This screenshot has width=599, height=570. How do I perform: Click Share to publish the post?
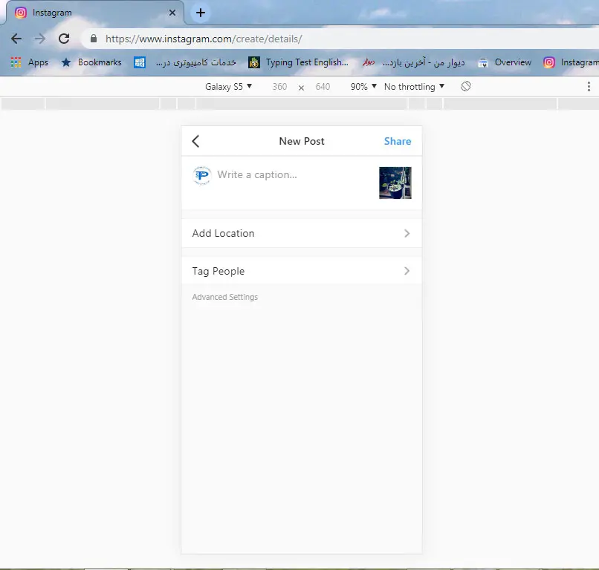(x=397, y=141)
